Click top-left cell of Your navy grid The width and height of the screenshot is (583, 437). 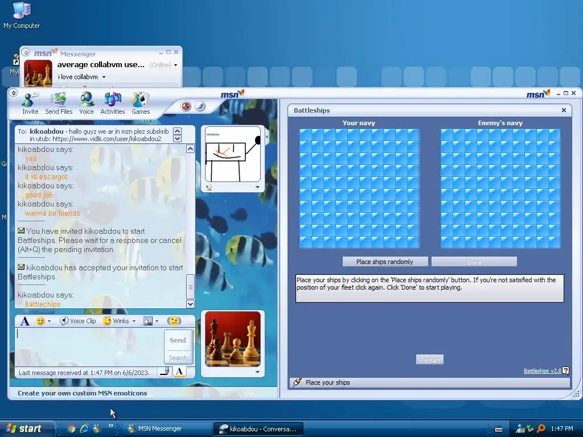pyautogui.click(x=306, y=135)
